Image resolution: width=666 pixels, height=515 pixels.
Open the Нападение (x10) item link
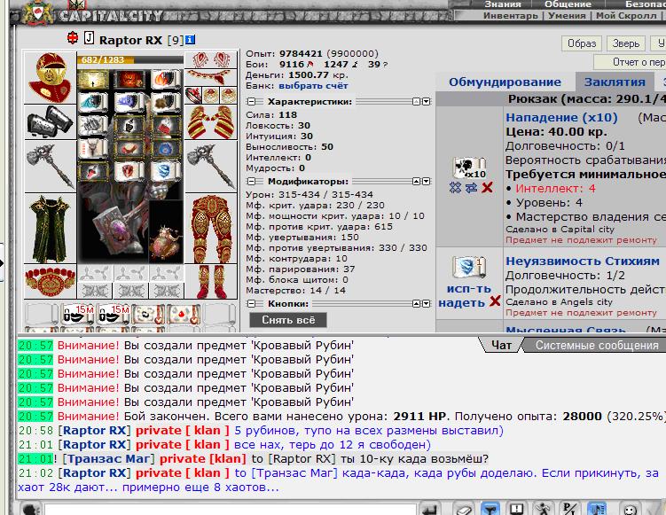(561, 118)
